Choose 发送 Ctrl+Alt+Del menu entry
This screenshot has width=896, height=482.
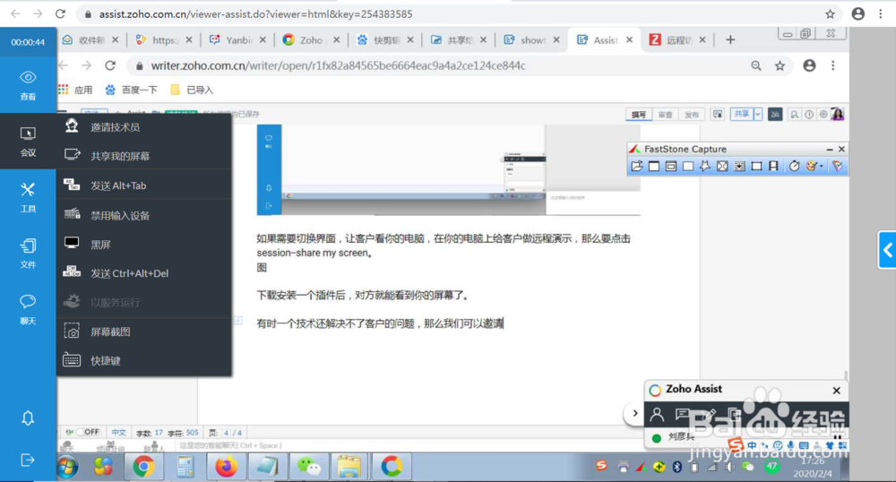click(144, 273)
